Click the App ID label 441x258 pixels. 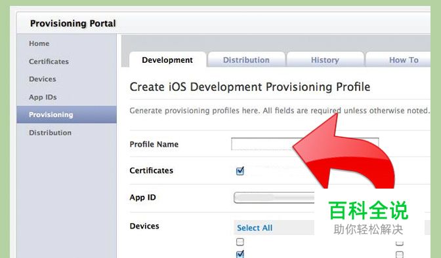point(142,197)
